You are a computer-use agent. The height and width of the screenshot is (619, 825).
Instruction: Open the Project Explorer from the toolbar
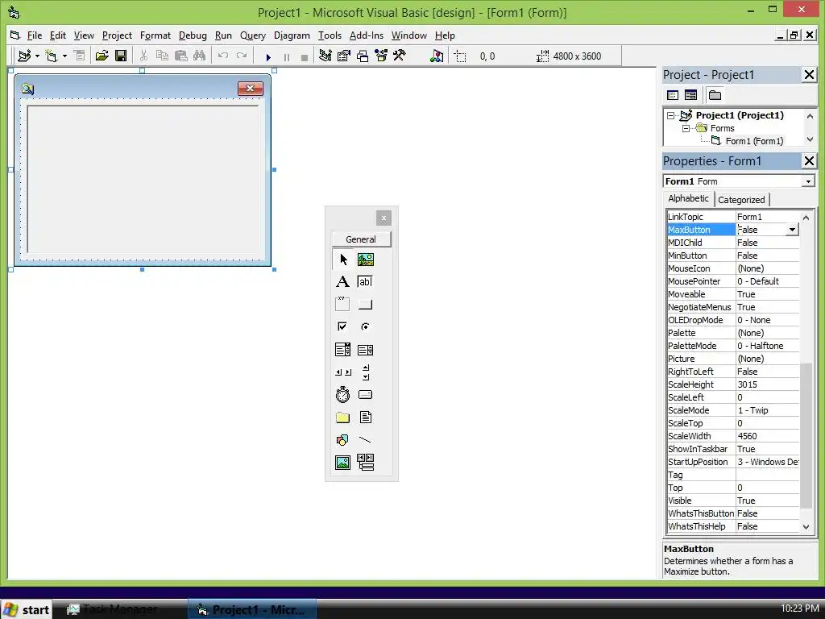pyautogui.click(x=325, y=56)
